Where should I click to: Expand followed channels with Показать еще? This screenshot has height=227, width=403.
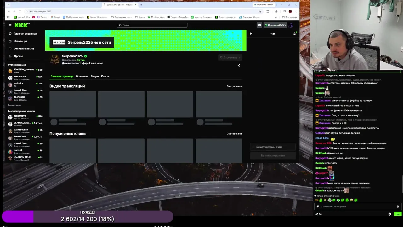tap(14, 105)
